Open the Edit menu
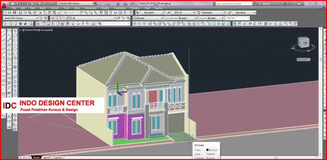The image size is (327, 160). pyautogui.click(x=23, y=8)
